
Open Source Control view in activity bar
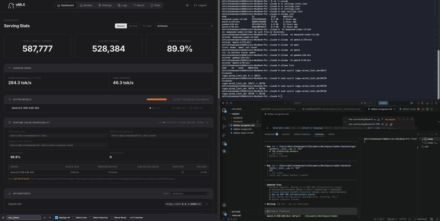[224, 126]
